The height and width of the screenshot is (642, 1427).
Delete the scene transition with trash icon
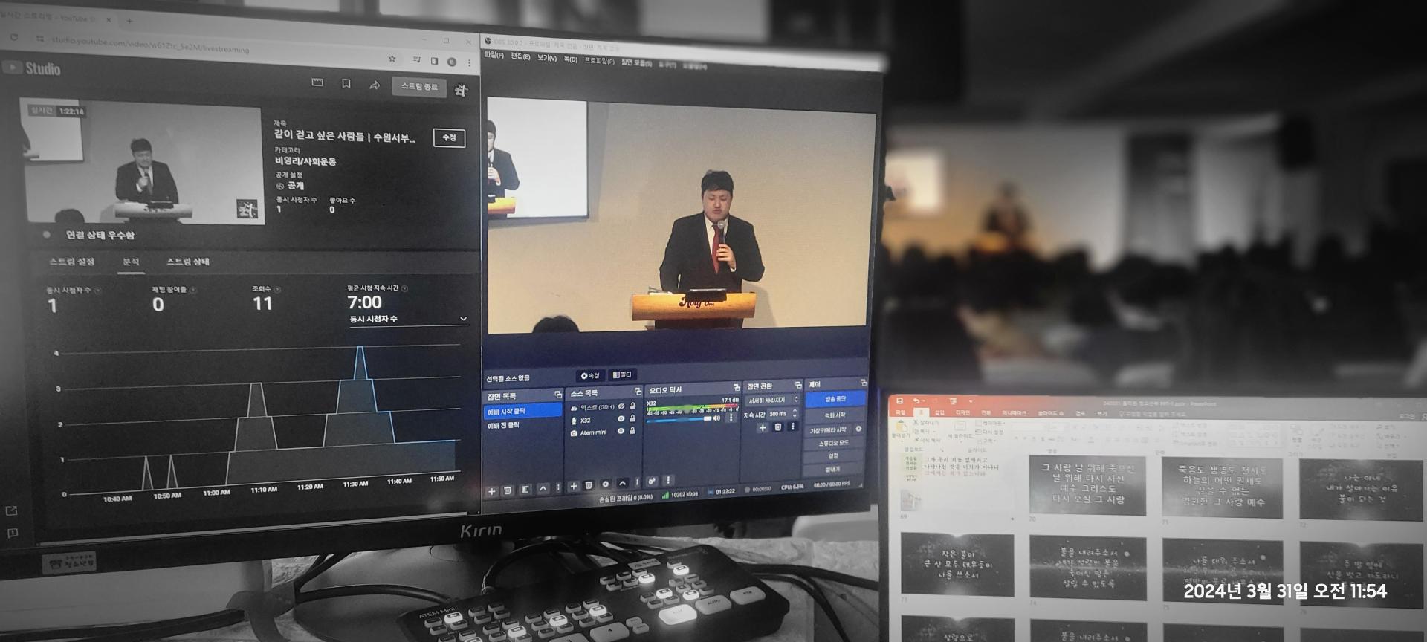(x=778, y=427)
